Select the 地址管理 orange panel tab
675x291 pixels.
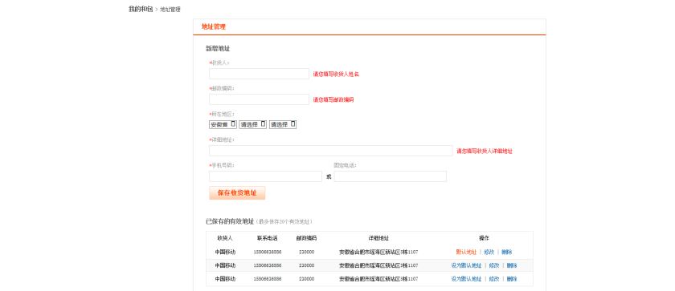click(214, 26)
